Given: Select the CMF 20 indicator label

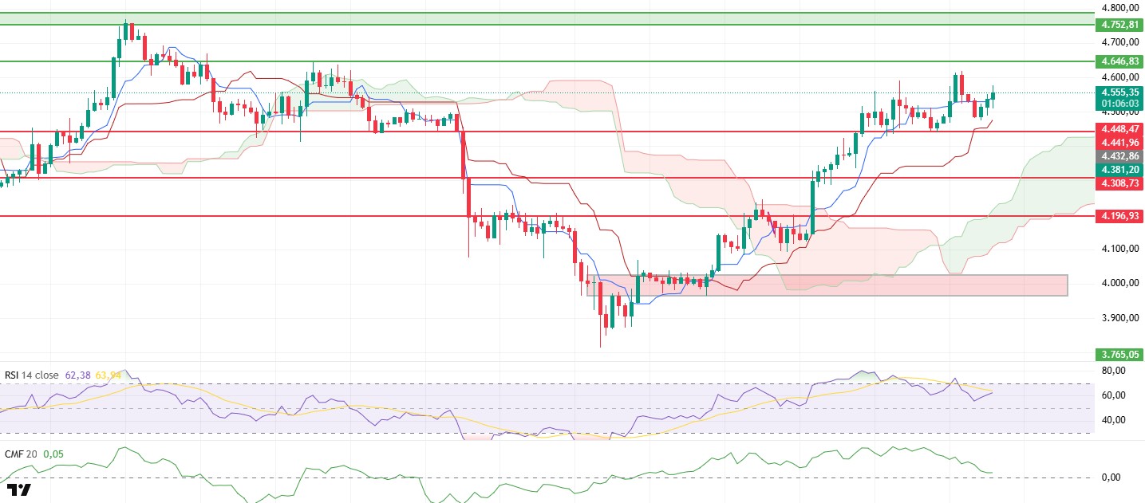Looking at the screenshot, I should (21, 454).
